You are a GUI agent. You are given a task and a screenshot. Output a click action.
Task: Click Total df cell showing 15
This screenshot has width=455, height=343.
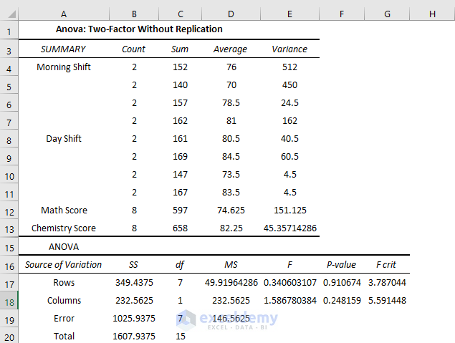(180, 337)
